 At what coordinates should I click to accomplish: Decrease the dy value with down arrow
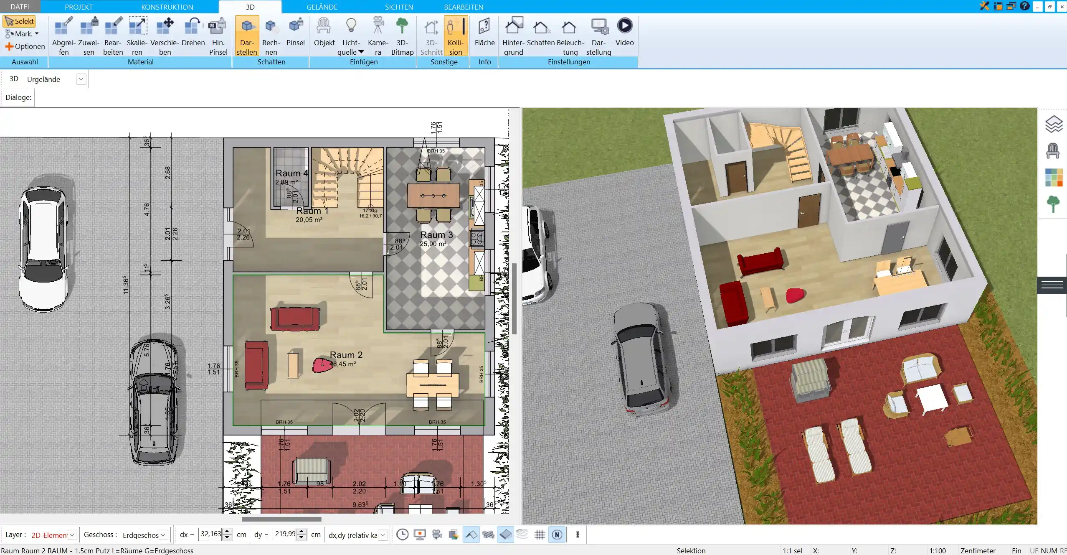point(302,537)
